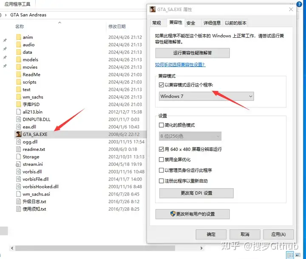Click the readme.txt document icon
Screen dimensions: 306x259
point(19,149)
